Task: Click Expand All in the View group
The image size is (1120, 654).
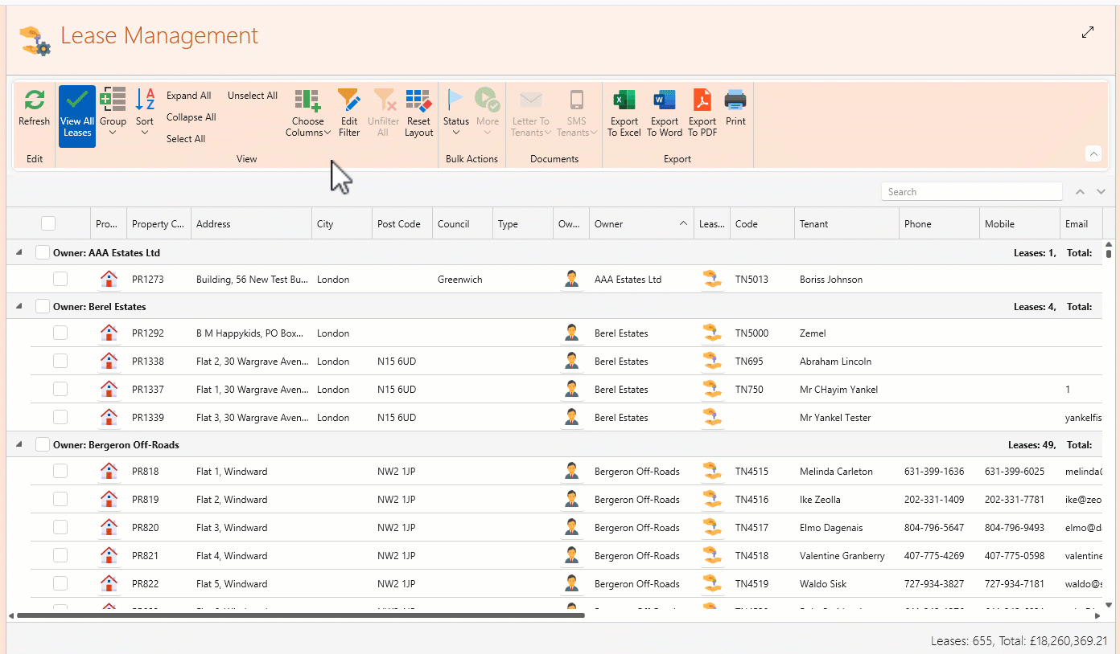Action: [188, 96]
